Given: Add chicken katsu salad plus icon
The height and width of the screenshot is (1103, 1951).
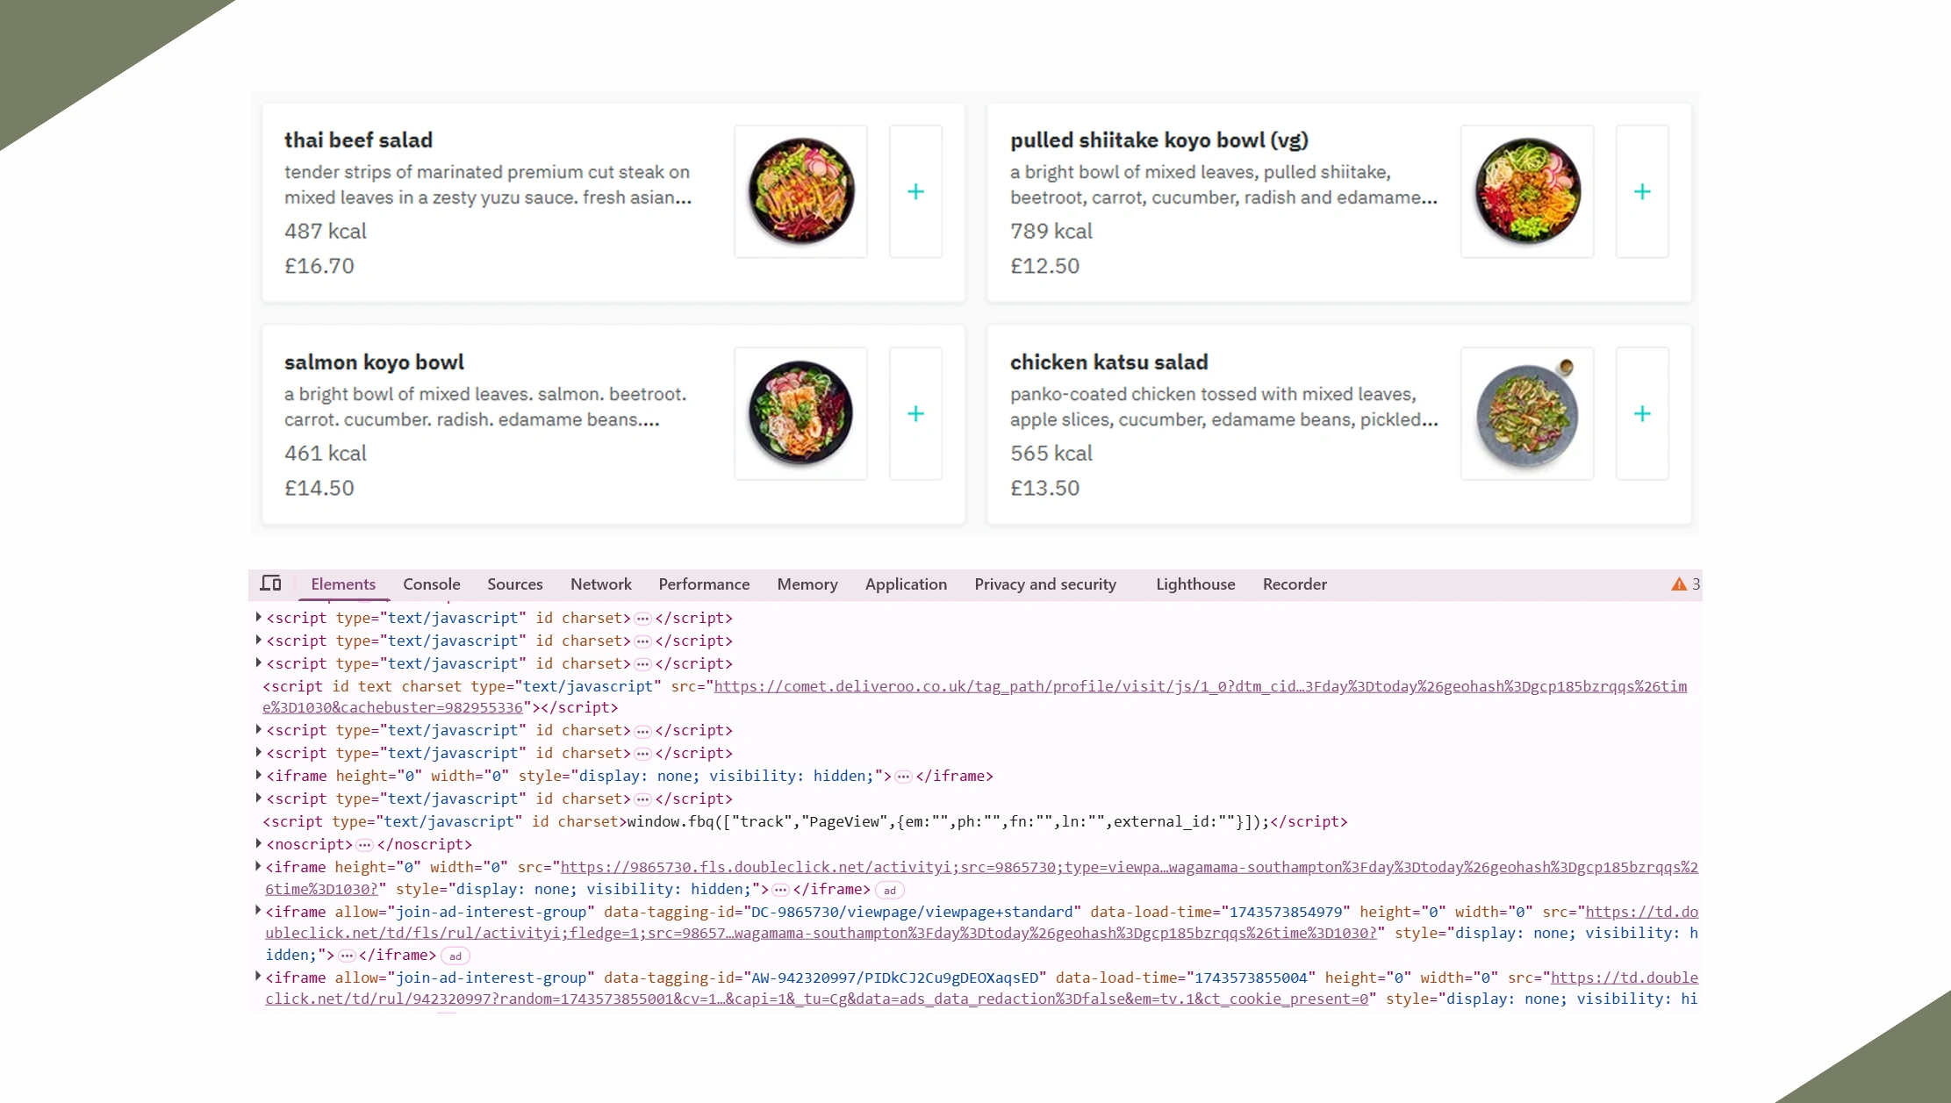Looking at the screenshot, I should pos(1641,413).
